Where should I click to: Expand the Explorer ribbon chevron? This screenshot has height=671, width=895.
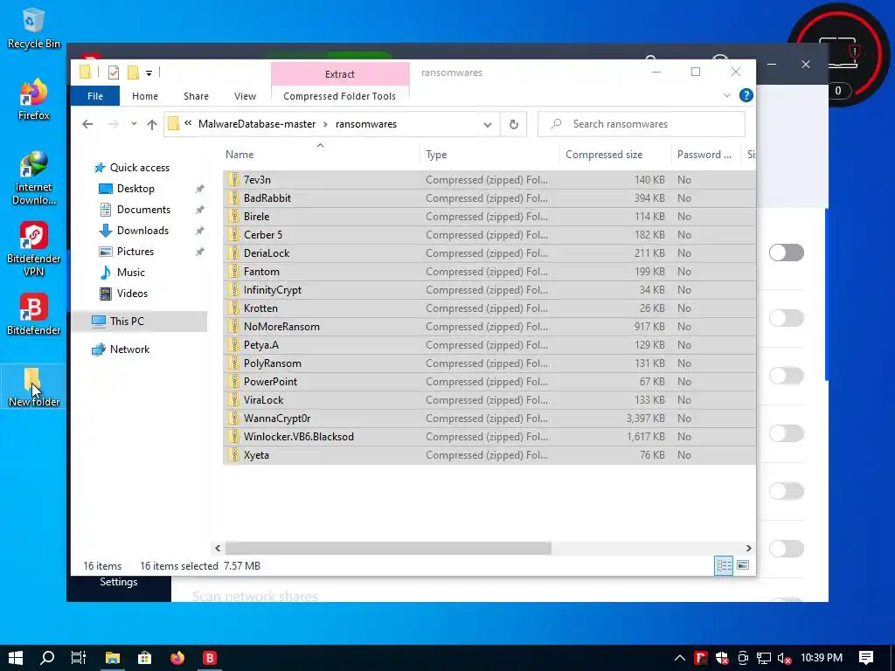(727, 95)
